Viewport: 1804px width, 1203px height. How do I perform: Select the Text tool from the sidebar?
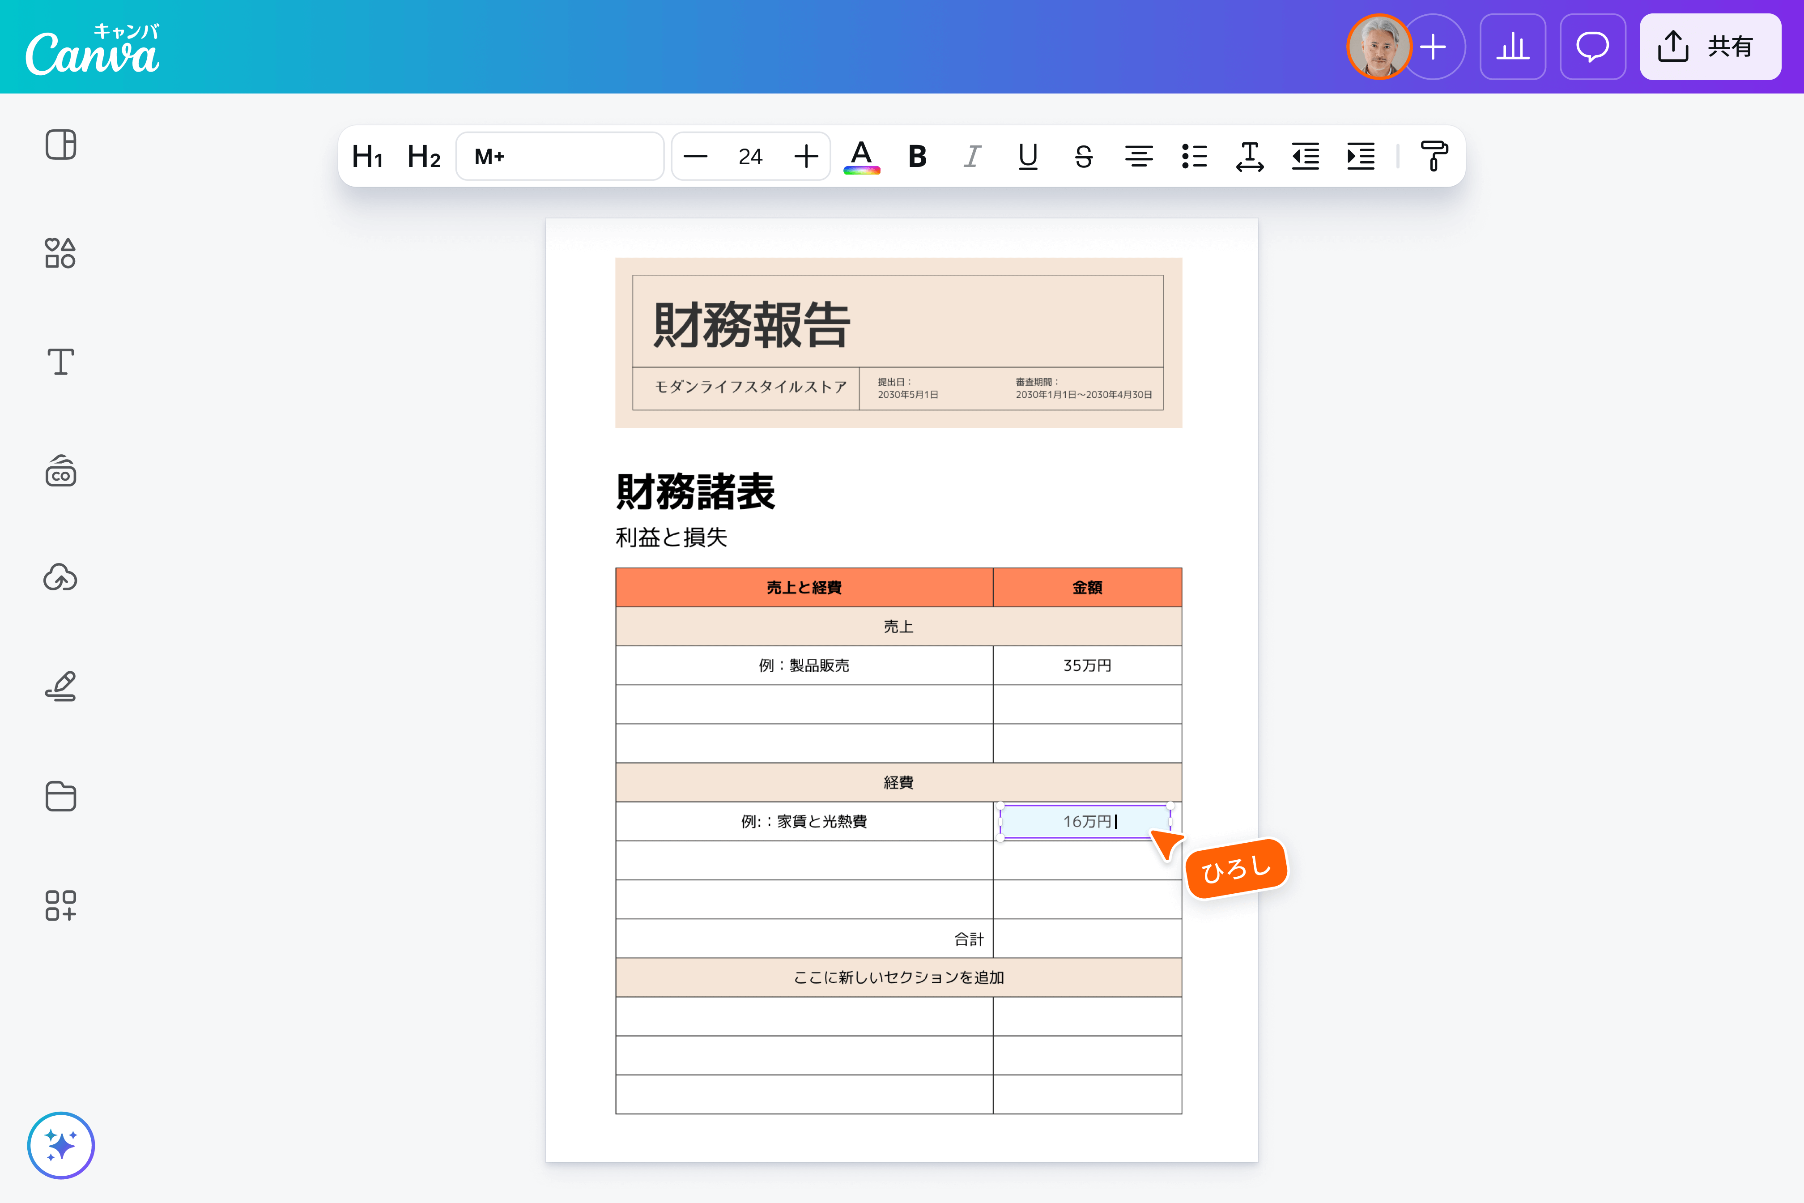tap(60, 362)
